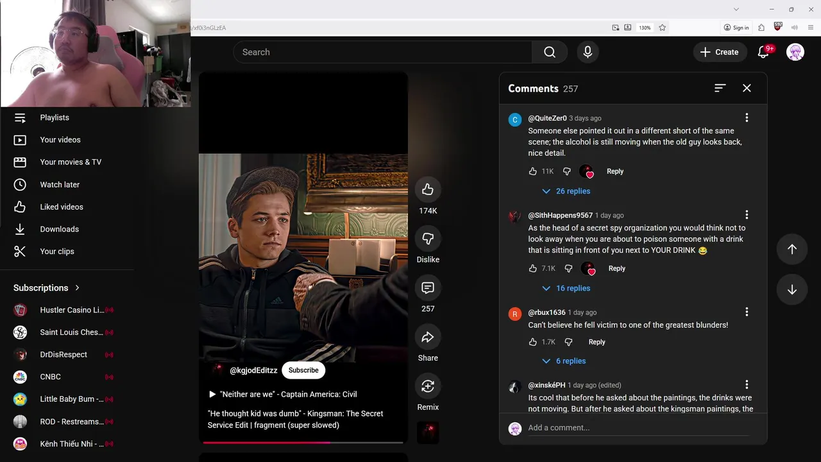Click the video progress bar

303,442
